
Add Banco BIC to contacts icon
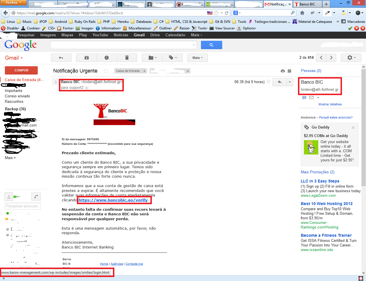pyautogui.click(x=304, y=97)
